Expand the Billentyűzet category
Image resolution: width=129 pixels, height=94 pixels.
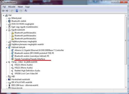[6, 18]
